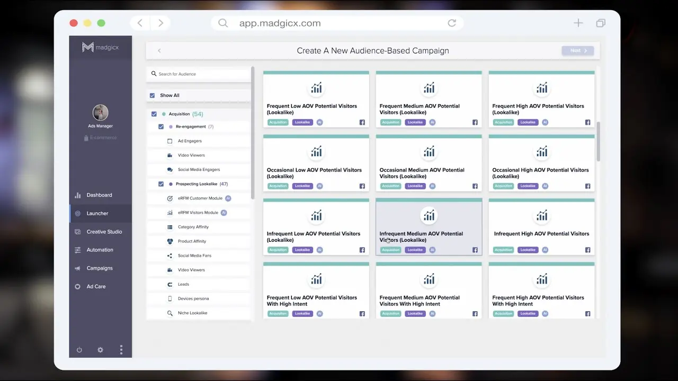The image size is (678, 381).
Task: Uncheck the Show All checkbox
Action: point(153,95)
